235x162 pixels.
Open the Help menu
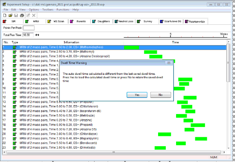coord(76,9)
